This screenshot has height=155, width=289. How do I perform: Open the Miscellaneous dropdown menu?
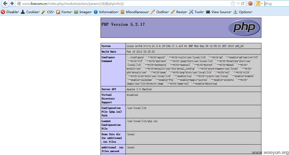point(138,12)
